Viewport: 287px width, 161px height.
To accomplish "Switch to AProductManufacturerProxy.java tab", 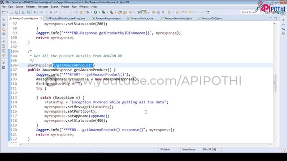I will click(65, 18).
